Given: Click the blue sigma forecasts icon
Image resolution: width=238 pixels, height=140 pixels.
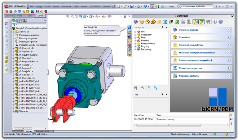Looking at the screenshot, I should click(165, 22).
